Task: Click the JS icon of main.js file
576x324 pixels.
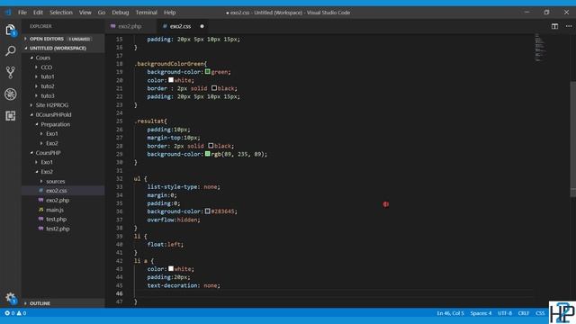Action: click(x=40, y=210)
